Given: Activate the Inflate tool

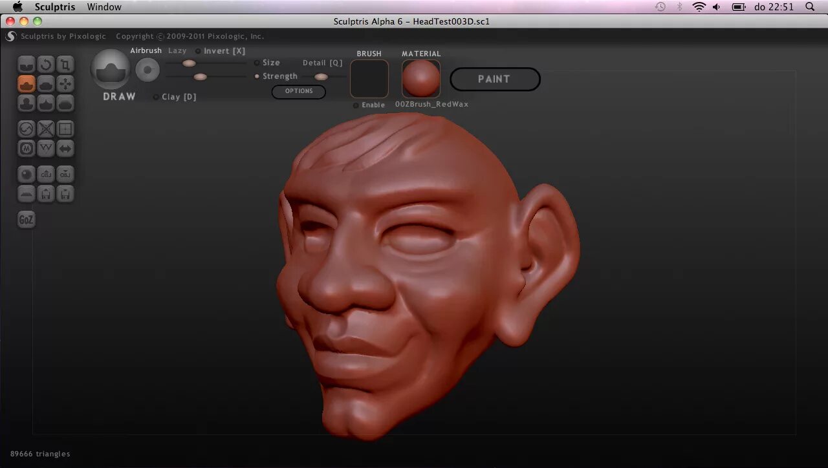Looking at the screenshot, I should pyautogui.click(x=27, y=103).
